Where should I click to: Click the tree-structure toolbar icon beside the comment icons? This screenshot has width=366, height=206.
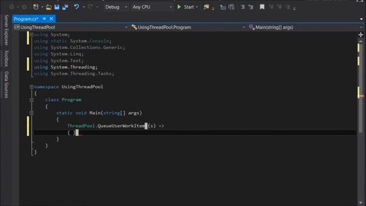pos(231,7)
